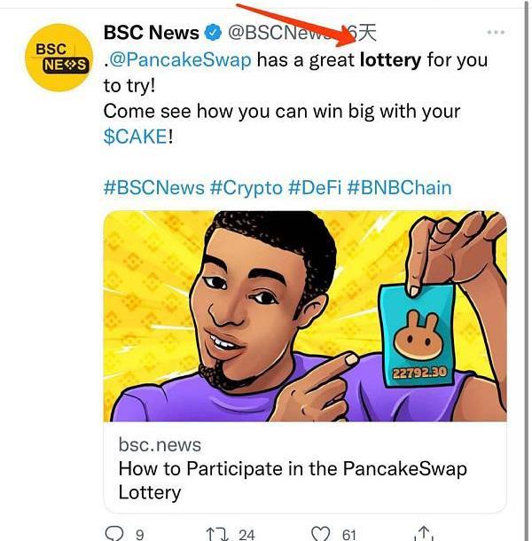The image size is (532, 541).
Task: Click the tweet timestamp showing 6天
Action: [x=361, y=33]
